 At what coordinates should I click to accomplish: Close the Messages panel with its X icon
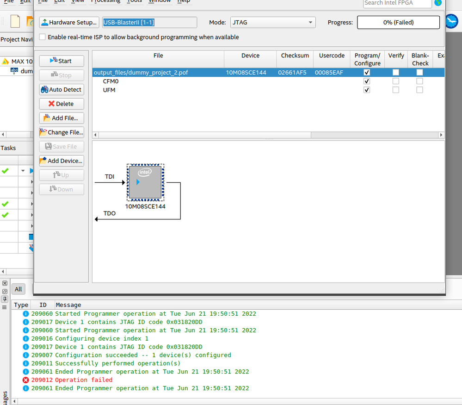[x=5, y=283]
